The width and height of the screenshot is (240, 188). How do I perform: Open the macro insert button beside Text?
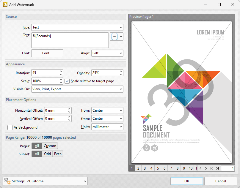pyautogui.click(x=114, y=37)
